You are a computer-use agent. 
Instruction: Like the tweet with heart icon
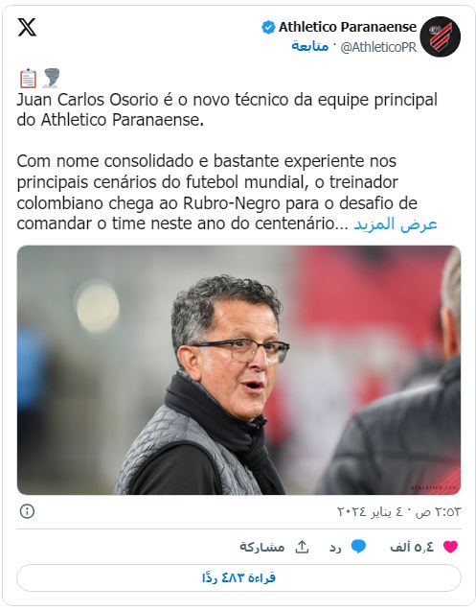(x=450, y=547)
